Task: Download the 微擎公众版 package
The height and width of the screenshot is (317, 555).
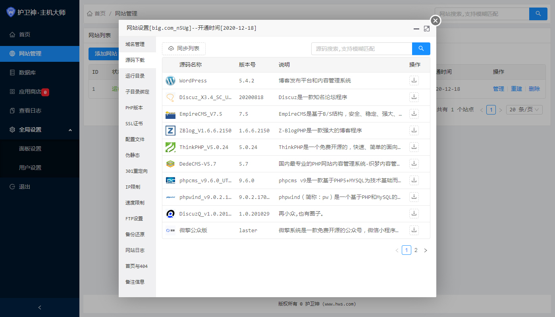Action: click(414, 230)
